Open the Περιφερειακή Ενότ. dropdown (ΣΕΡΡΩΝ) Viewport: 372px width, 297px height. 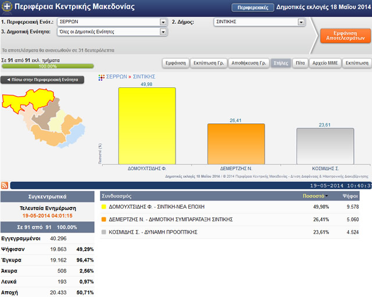click(163, 22)
